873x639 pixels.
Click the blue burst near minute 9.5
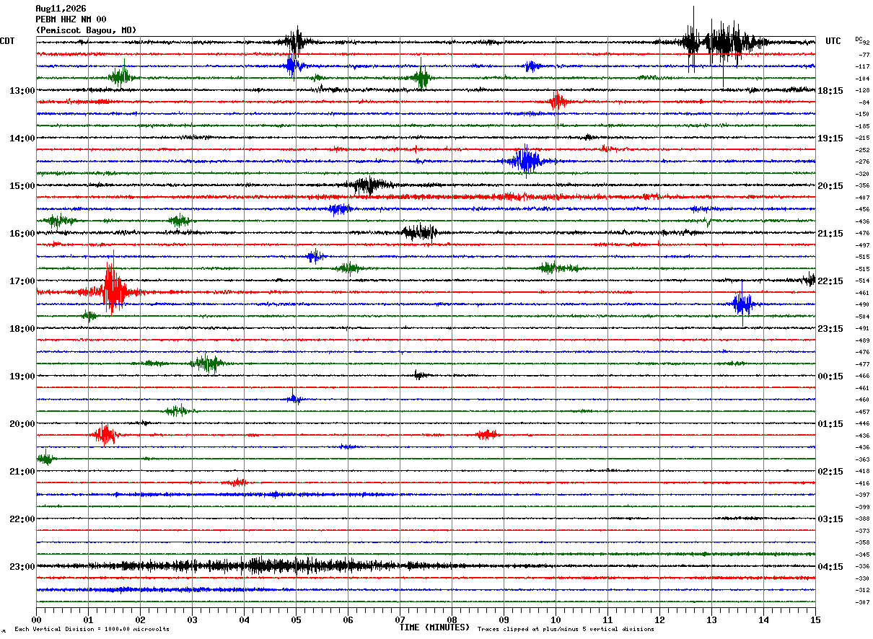coord(527,161)
